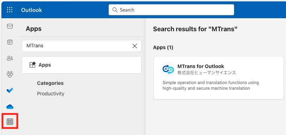Select the Apps item in left panel
The height and width of the screenshot is (135, 286).
point(81,65)
